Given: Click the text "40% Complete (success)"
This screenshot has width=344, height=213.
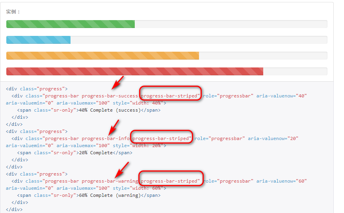Looking at the screenshot, I should 110,110.
